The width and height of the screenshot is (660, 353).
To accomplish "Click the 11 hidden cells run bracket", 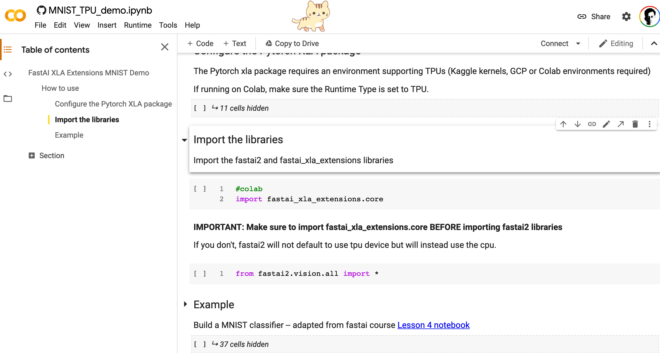I will (x=200, y=108).
